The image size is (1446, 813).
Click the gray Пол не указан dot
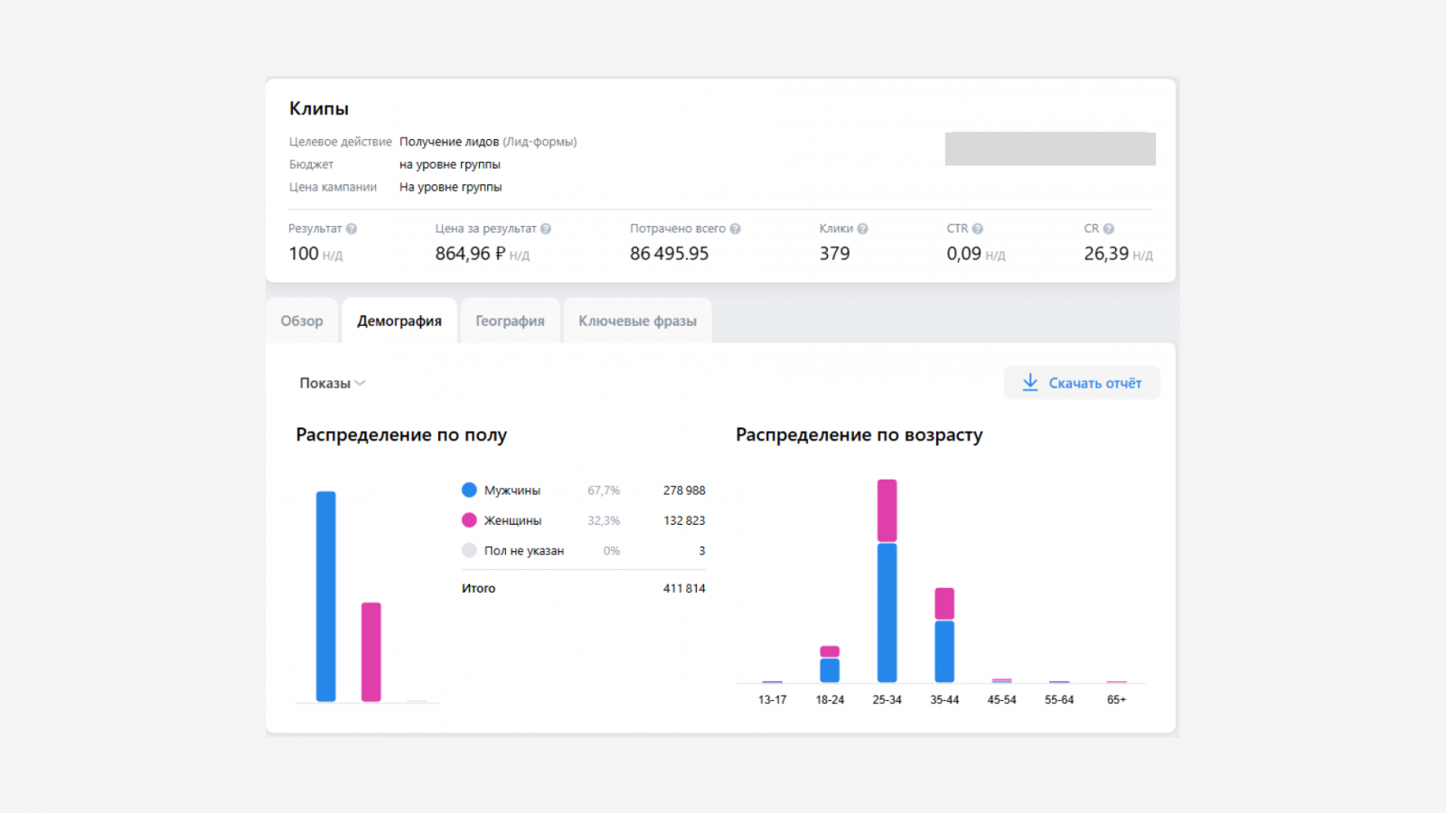click(x=469, y=551)
